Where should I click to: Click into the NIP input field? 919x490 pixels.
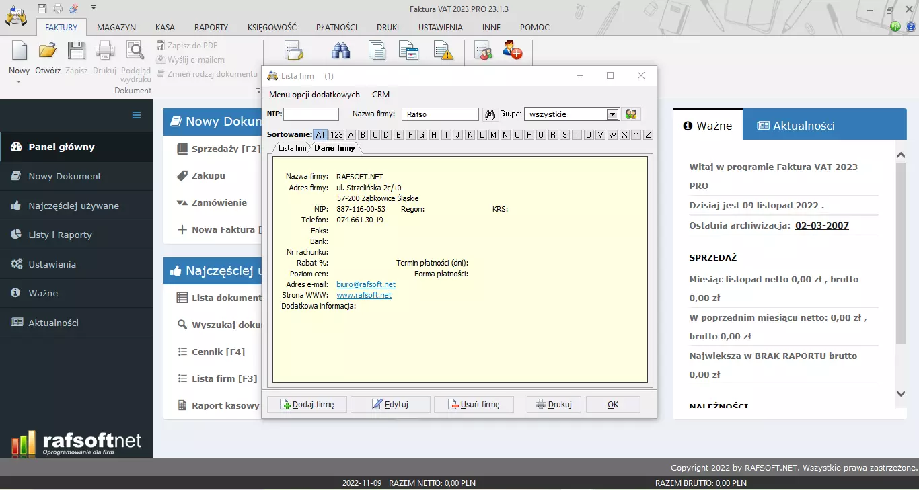click(311, 114)
